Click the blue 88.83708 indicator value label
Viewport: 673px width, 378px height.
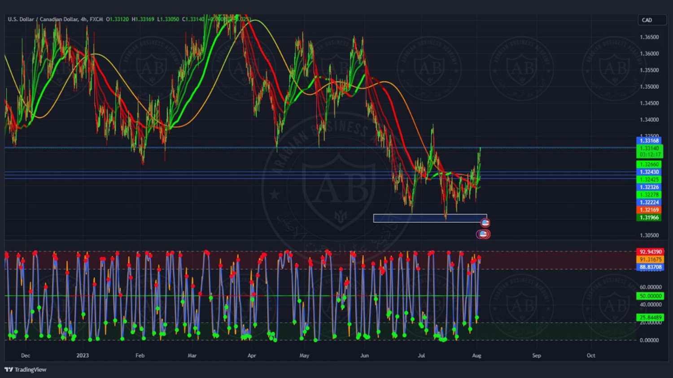click(x=650, y=267)
